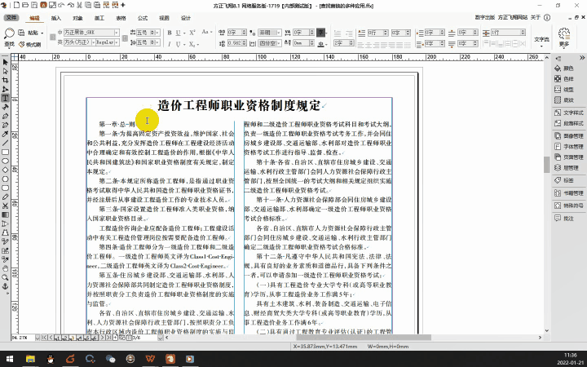Open File Explorer from the taskbar
Viewport: 587px width, 367px height.
pos(30,359)
